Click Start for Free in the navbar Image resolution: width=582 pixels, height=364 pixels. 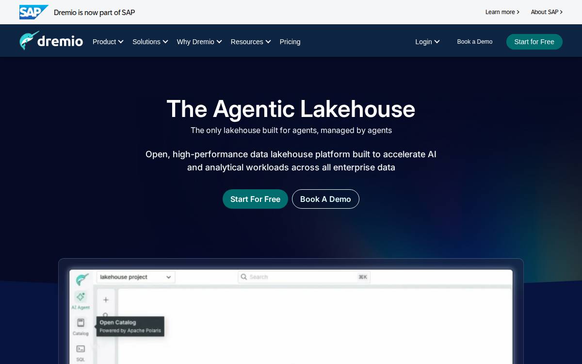coord(534,42)
